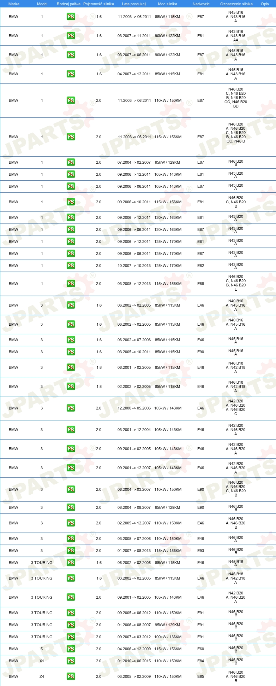The image size is (276, 686).
Task: Select the E85 body code cell
Action: 200,676
